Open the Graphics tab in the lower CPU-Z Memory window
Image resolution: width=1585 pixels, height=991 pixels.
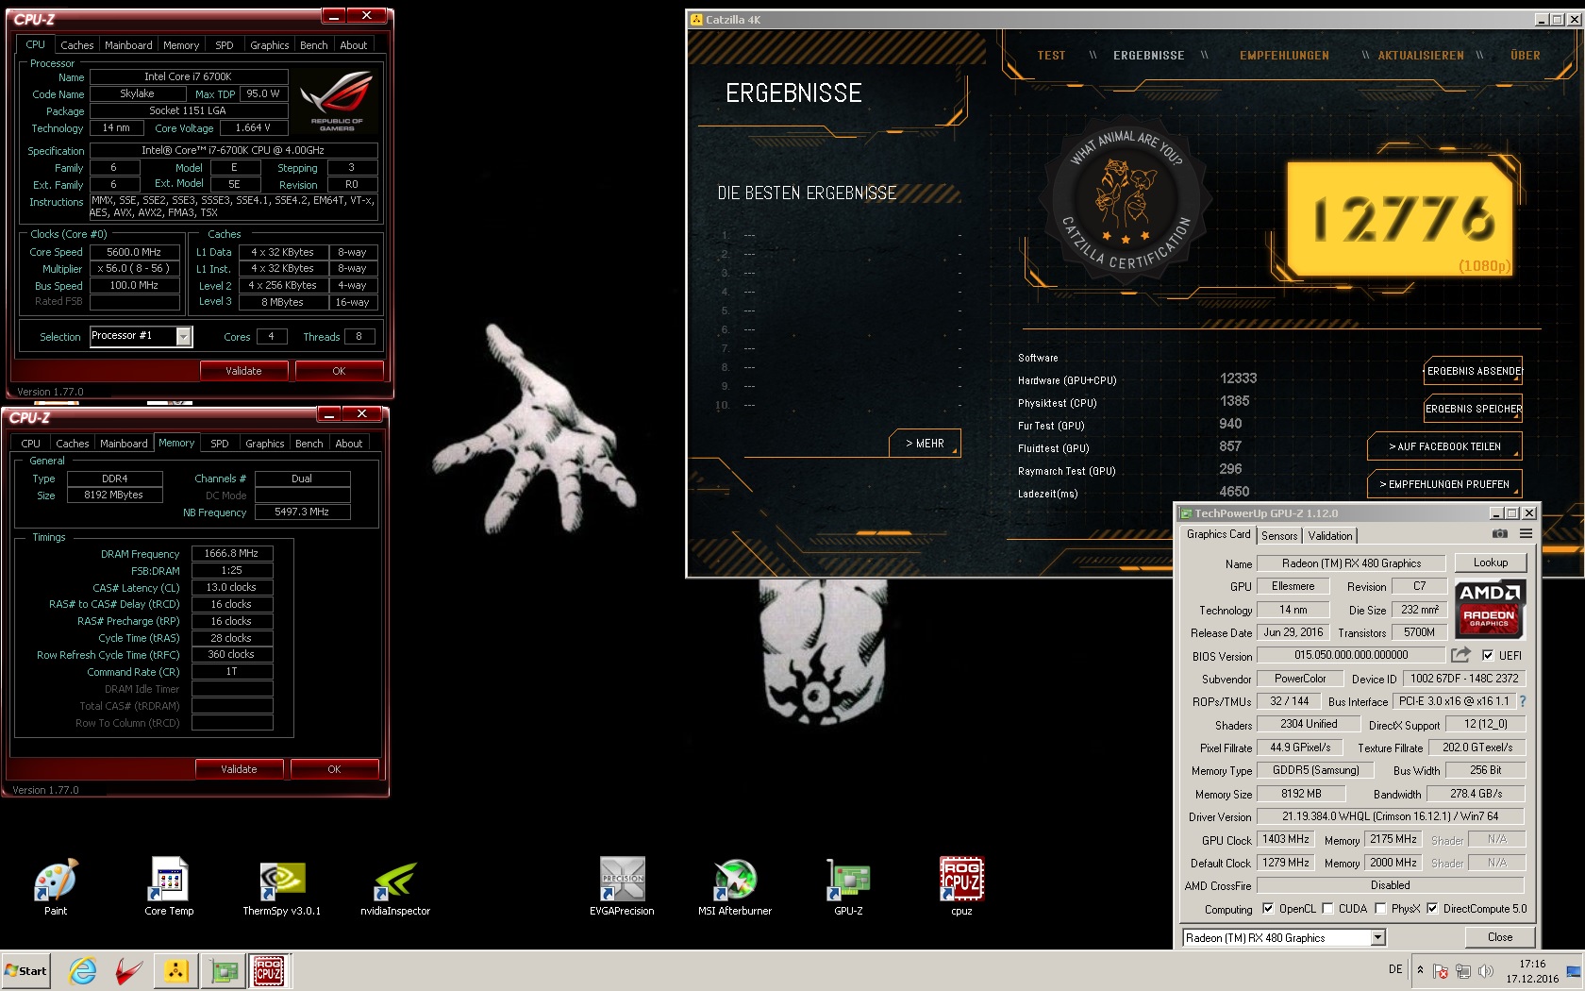pos(265,444)
